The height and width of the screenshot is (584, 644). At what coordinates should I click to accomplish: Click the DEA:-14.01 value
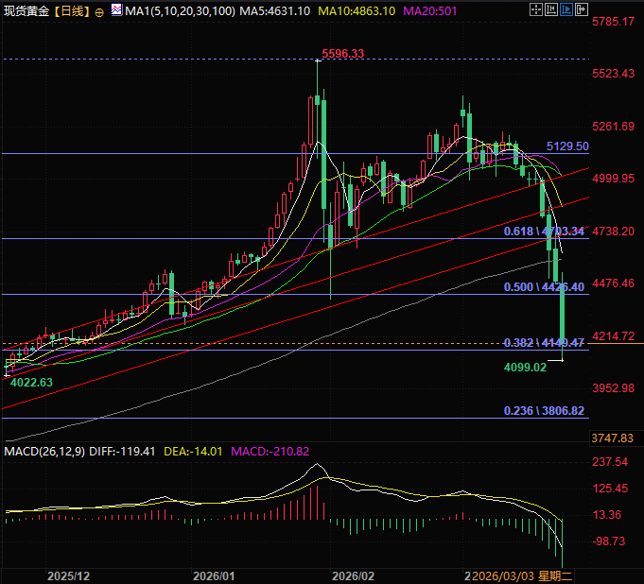193,452
